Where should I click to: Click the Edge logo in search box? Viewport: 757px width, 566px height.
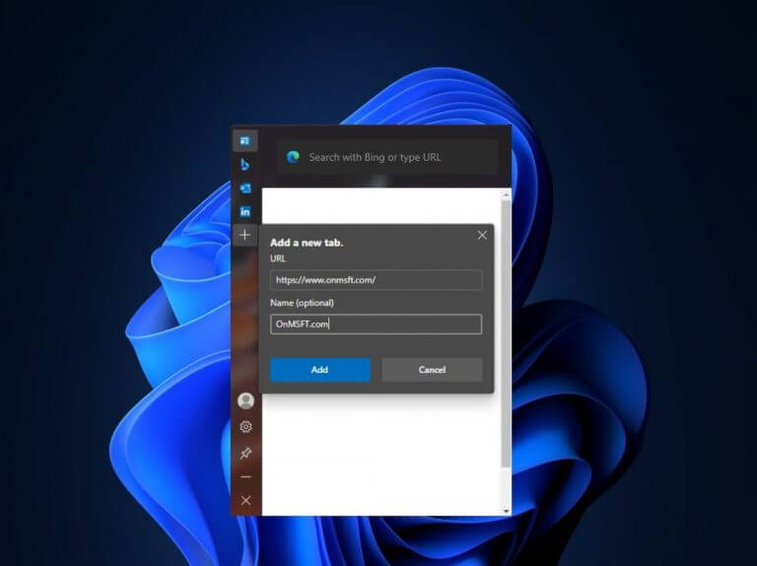pos(293,157)
